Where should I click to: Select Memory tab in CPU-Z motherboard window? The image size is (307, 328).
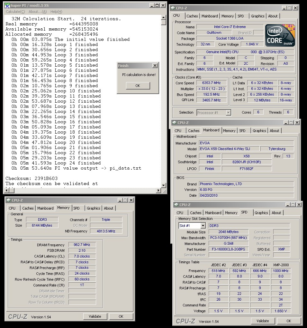229,131
